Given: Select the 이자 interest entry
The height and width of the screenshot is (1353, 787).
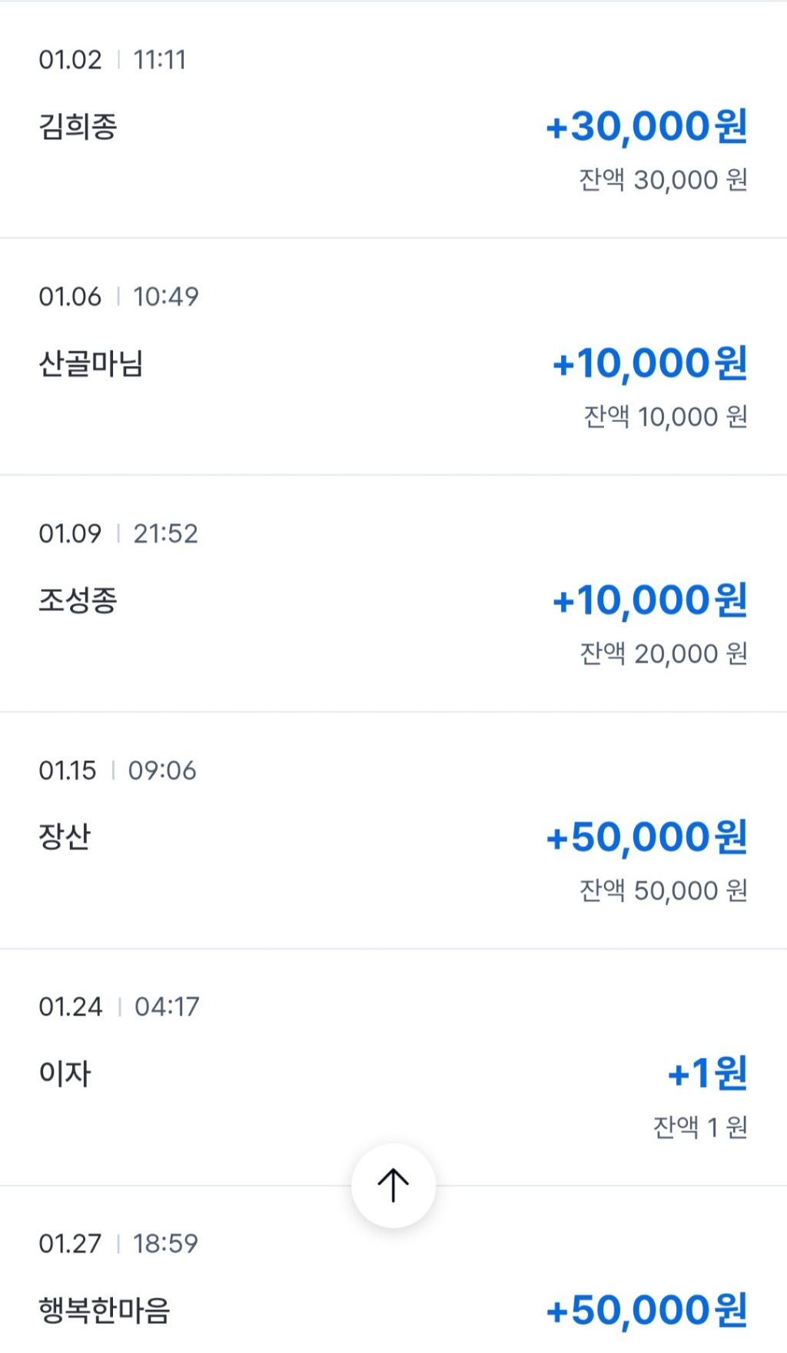Looking at the screenshot, I should [65, 1073].
